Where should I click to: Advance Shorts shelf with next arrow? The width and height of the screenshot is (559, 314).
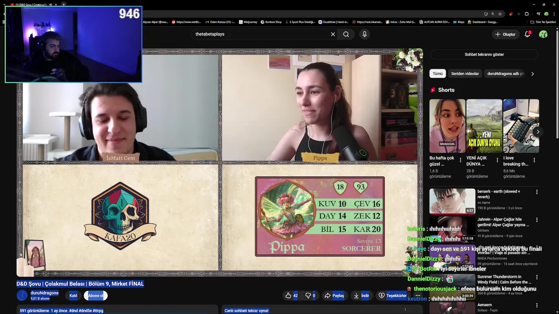coord(538,132)
